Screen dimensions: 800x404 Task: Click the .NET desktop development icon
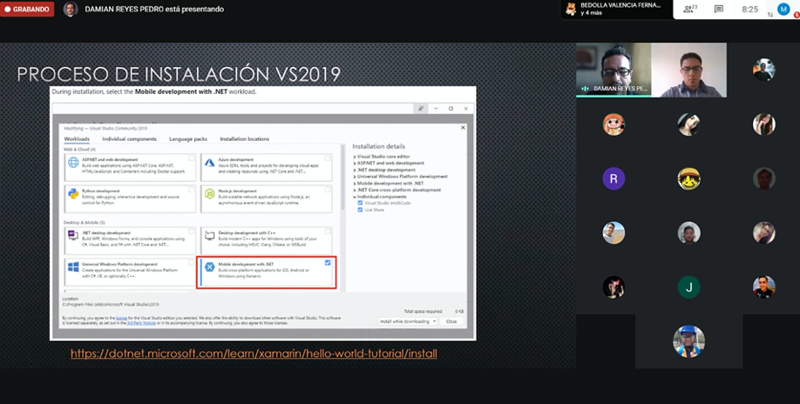click(x=73, y=235)
